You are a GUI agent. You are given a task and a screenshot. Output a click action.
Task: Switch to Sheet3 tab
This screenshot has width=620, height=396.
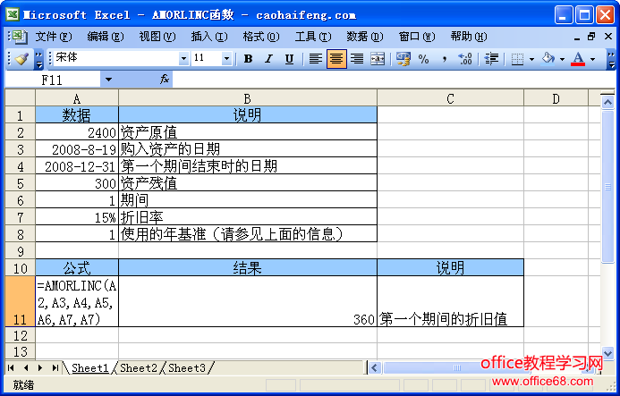coord(187,368)
